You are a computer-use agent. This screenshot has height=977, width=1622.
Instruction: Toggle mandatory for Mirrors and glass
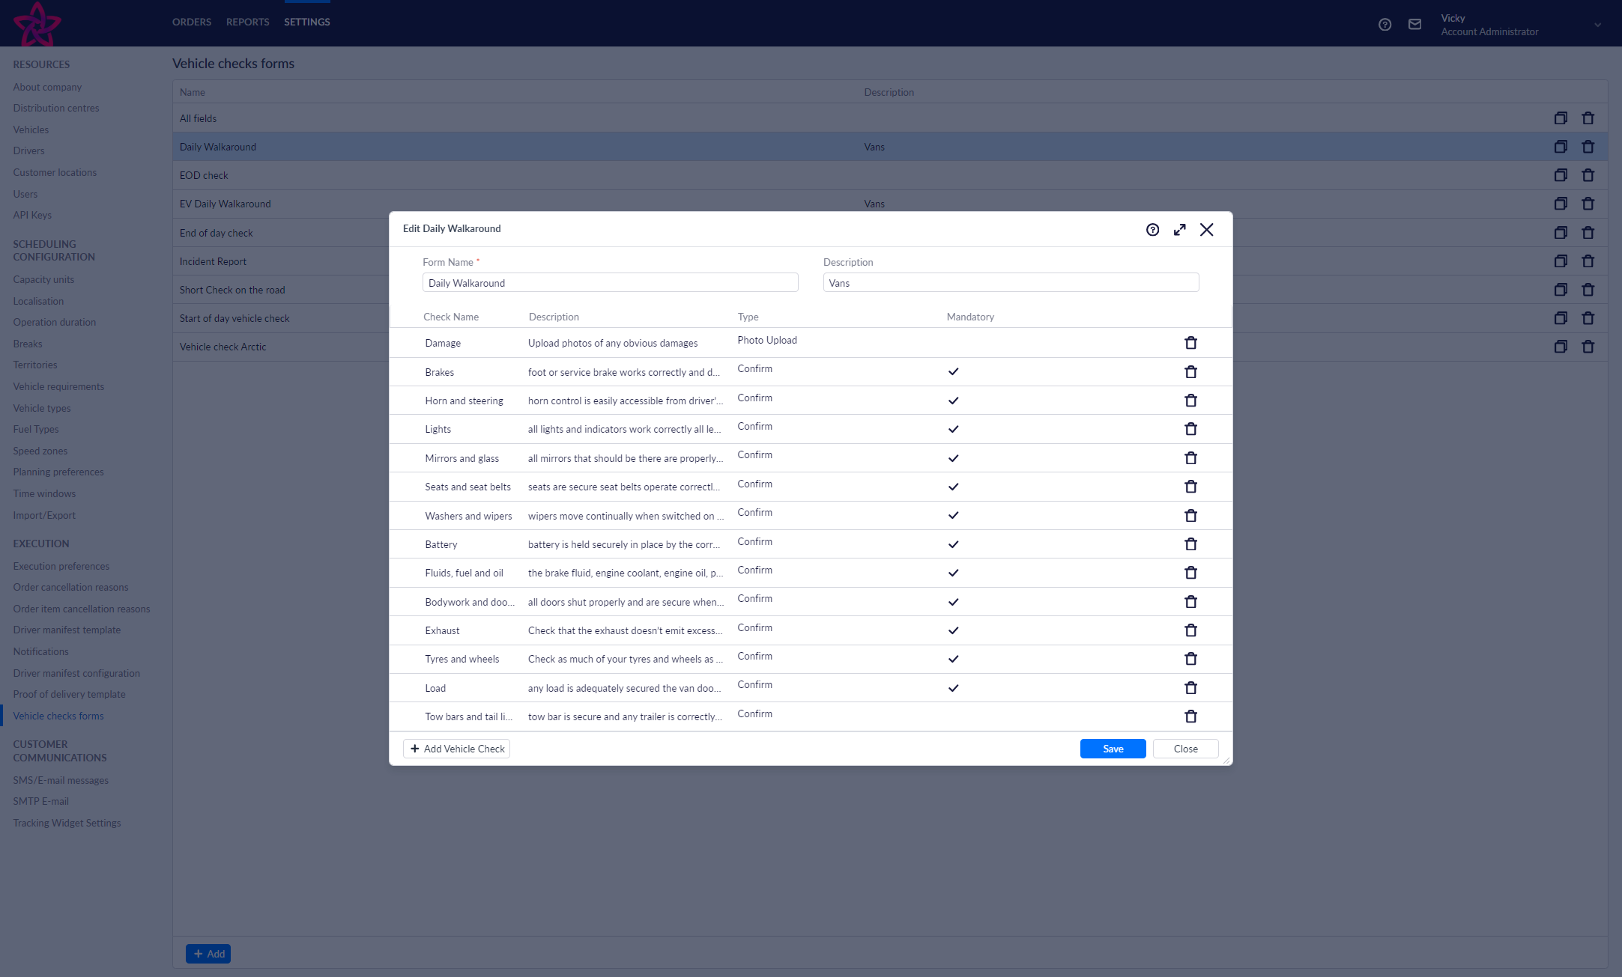pos(953,458)
